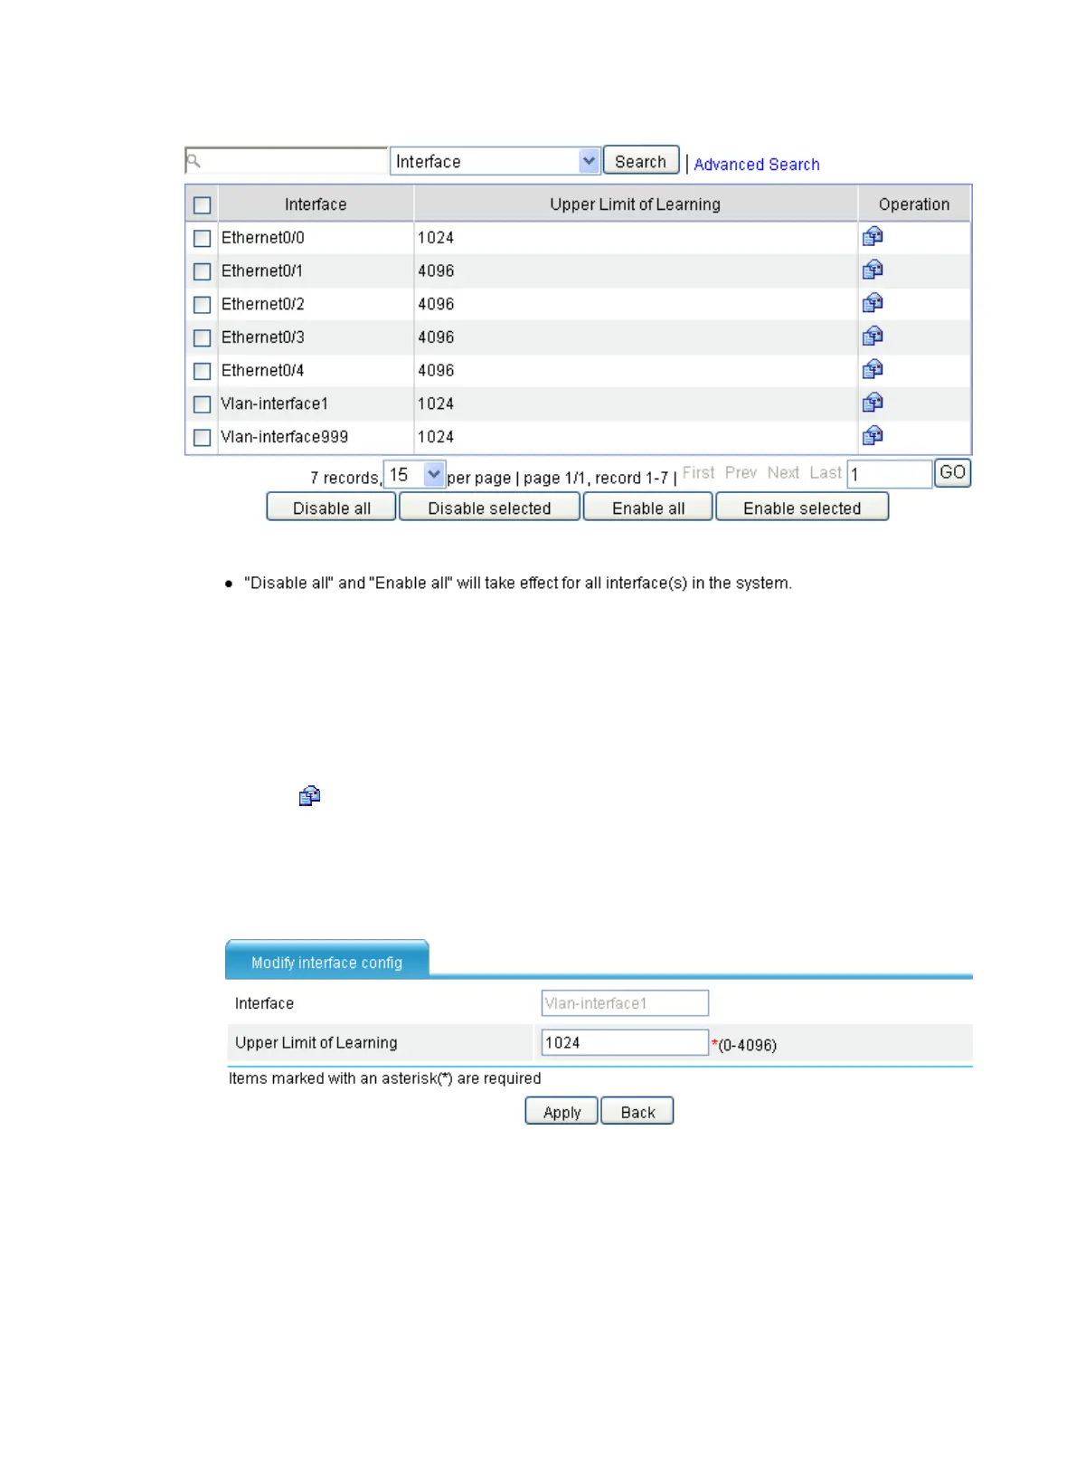
Task: Click the Ethernet0/4 interface name
Action: [x=263, y=371]
